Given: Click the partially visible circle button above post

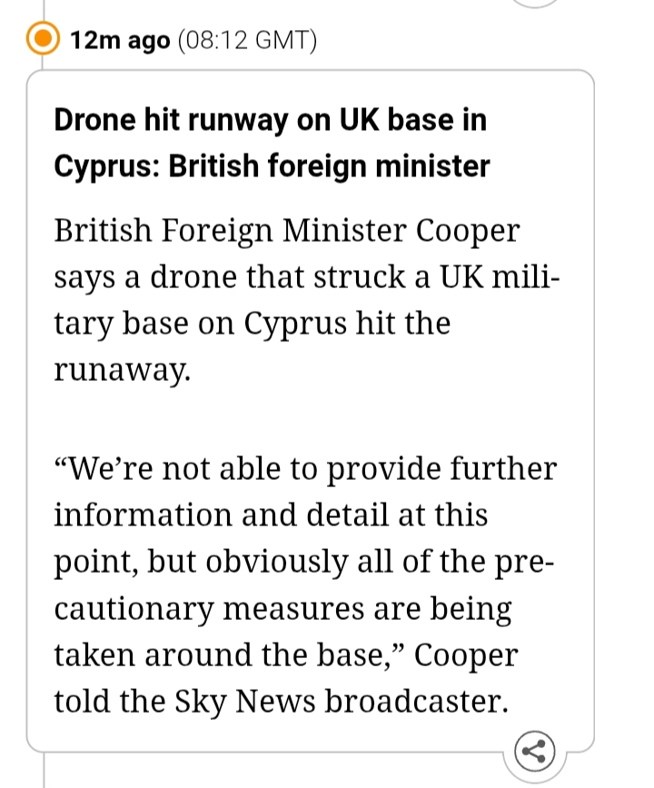Looking at the screenshot, I should (535, 3).
